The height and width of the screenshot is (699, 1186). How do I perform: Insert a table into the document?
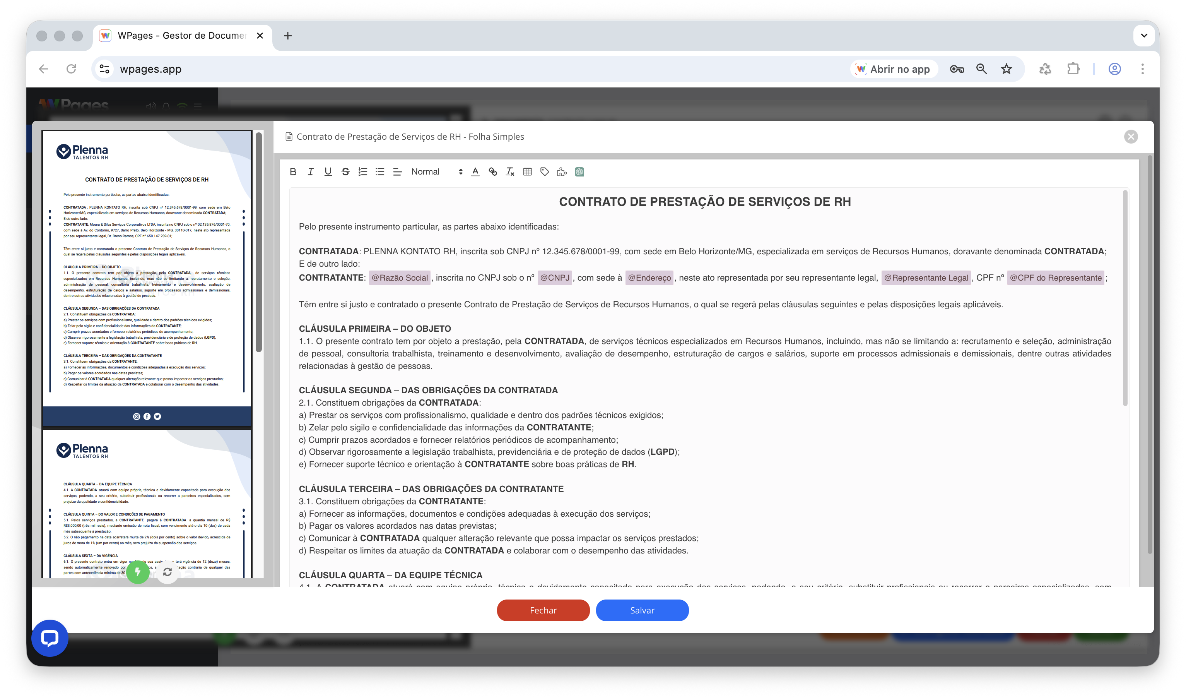click(x=528, y=172)
